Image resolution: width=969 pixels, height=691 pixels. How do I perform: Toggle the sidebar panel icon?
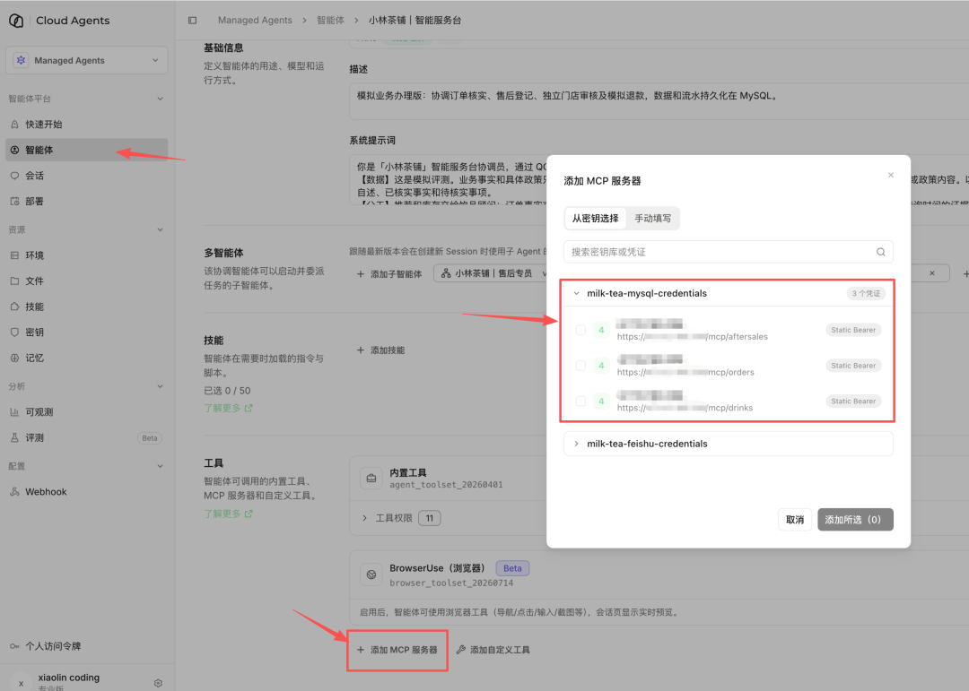point(192,21)
